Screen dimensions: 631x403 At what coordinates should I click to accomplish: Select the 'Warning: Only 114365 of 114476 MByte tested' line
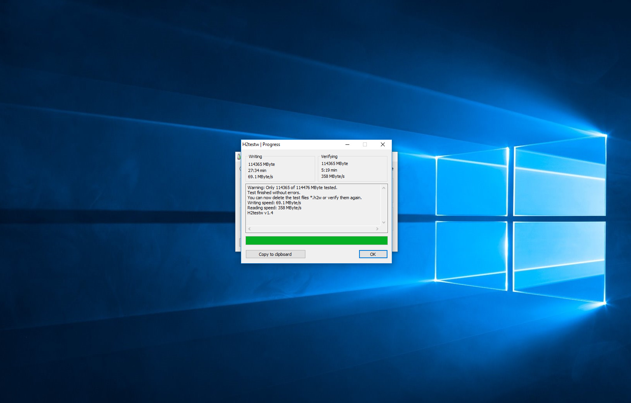[293, 188]
